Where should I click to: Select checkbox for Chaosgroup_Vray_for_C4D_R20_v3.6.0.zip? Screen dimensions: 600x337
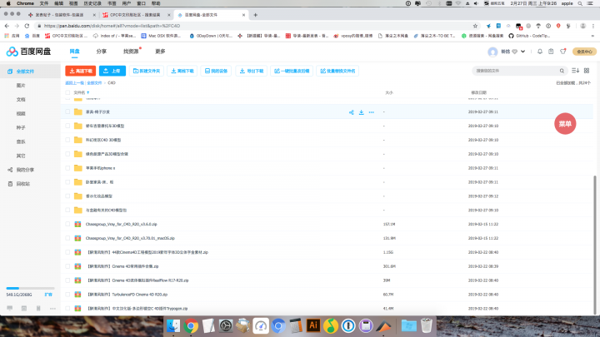(x=68, y=224)
